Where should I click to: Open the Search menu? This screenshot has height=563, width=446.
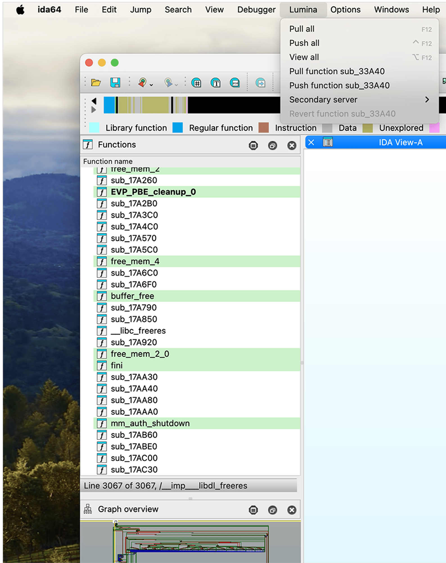click(x=178, y=10)
